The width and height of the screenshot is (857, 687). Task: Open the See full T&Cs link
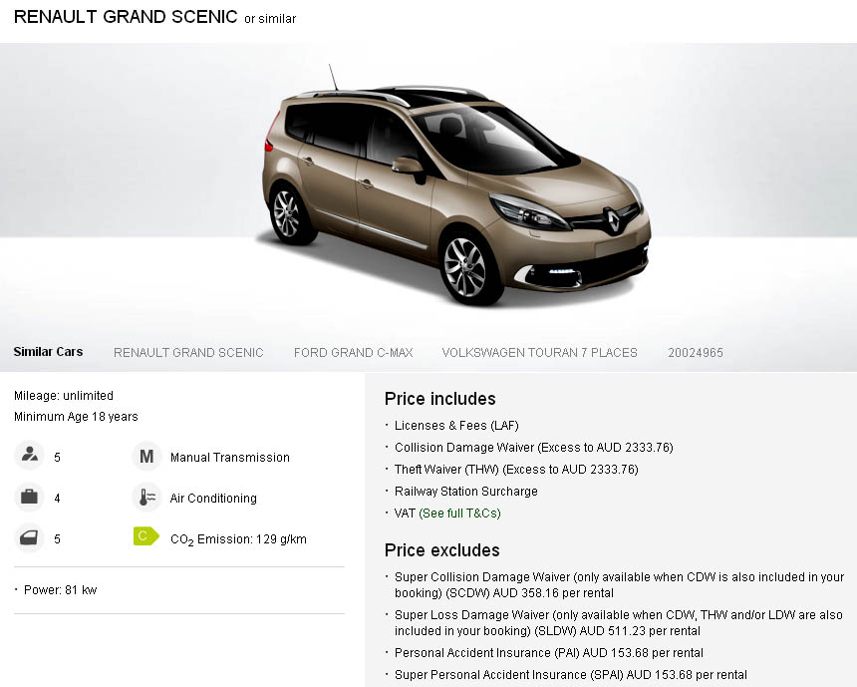[x=459, y=514]
